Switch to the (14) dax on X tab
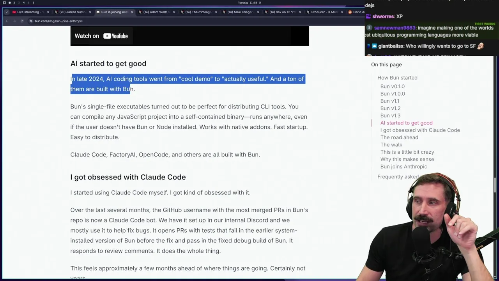The height and width of the screenshot is (281, 499). pyautogui.click(x=282, y=12)
